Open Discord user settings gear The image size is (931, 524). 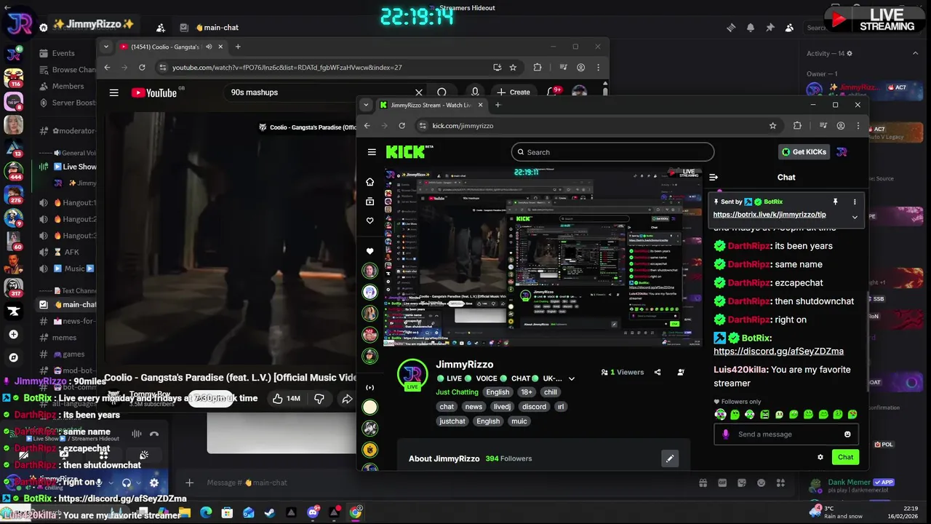tap(153, 483)
